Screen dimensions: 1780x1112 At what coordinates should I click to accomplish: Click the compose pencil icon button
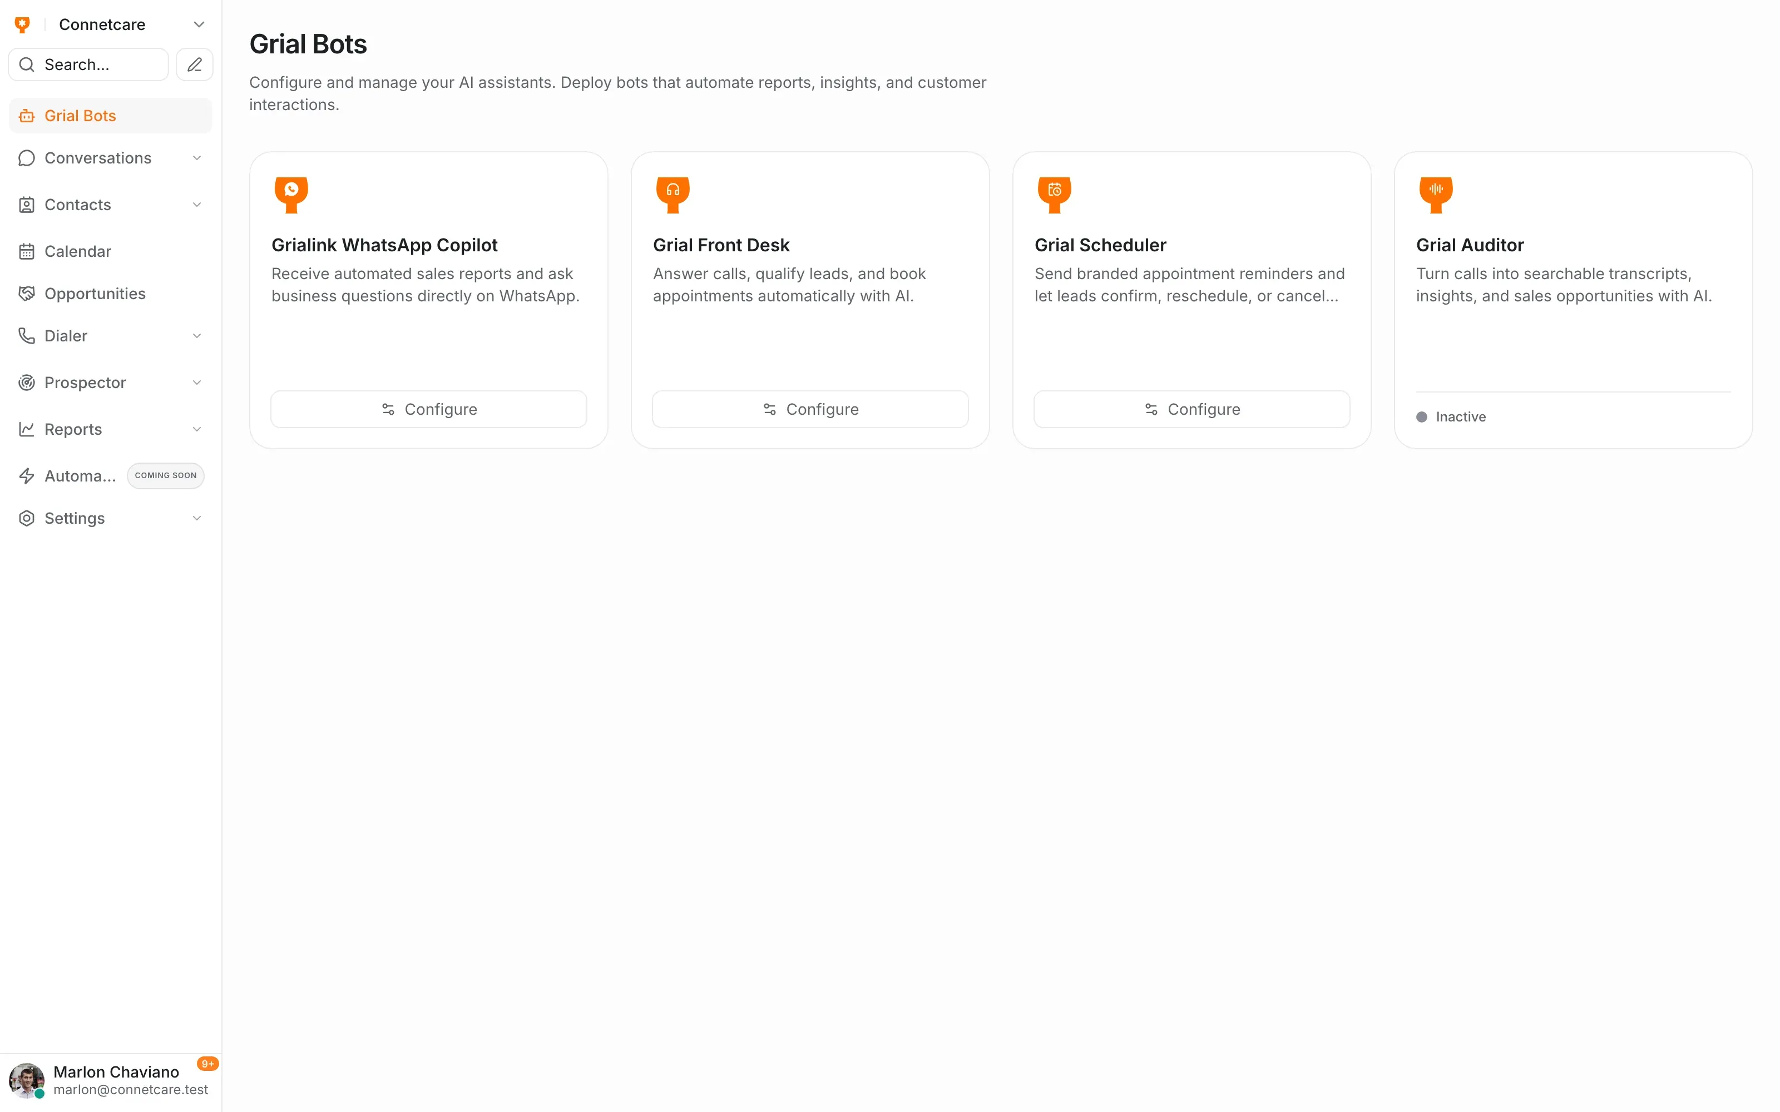coord(194,64)
